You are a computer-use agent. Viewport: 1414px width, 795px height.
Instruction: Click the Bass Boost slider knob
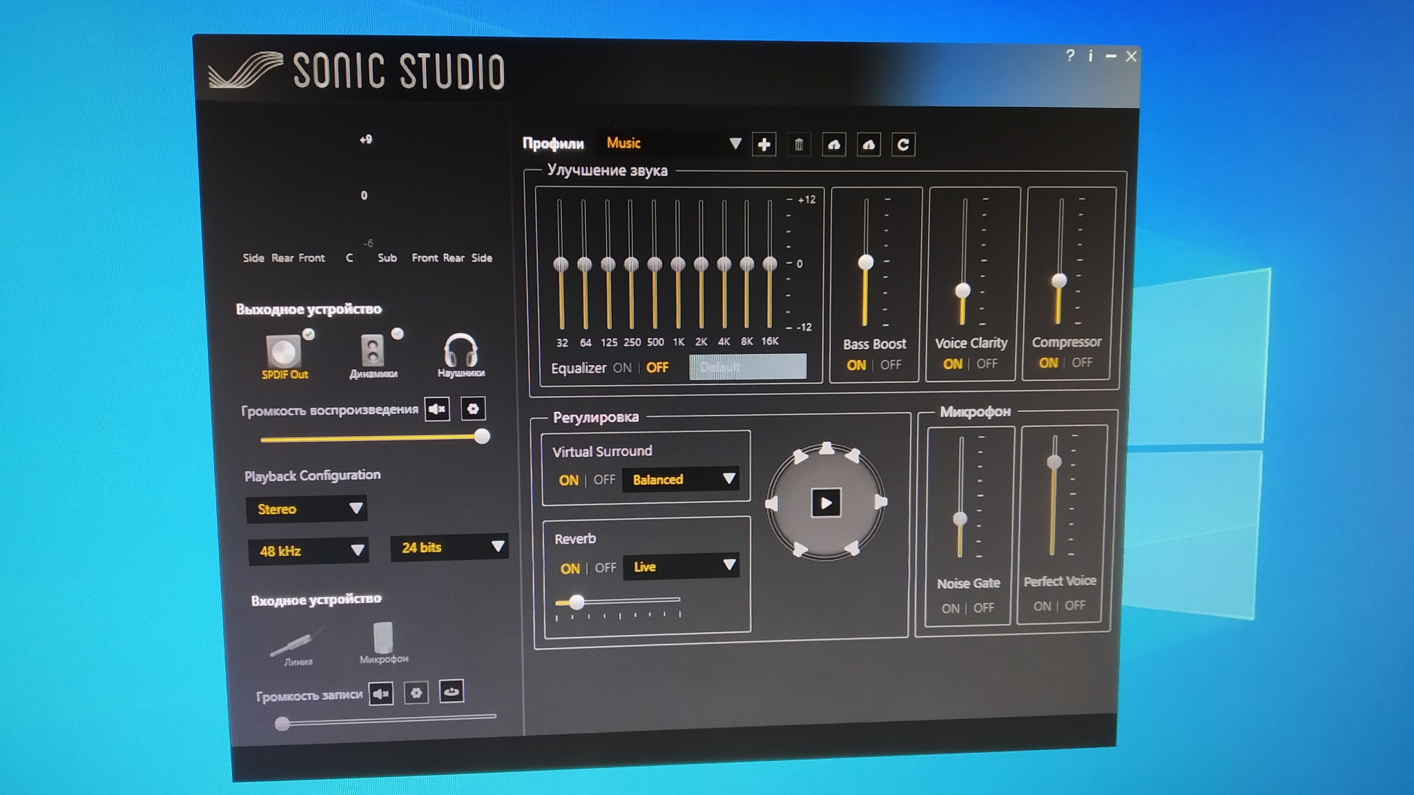865,262
